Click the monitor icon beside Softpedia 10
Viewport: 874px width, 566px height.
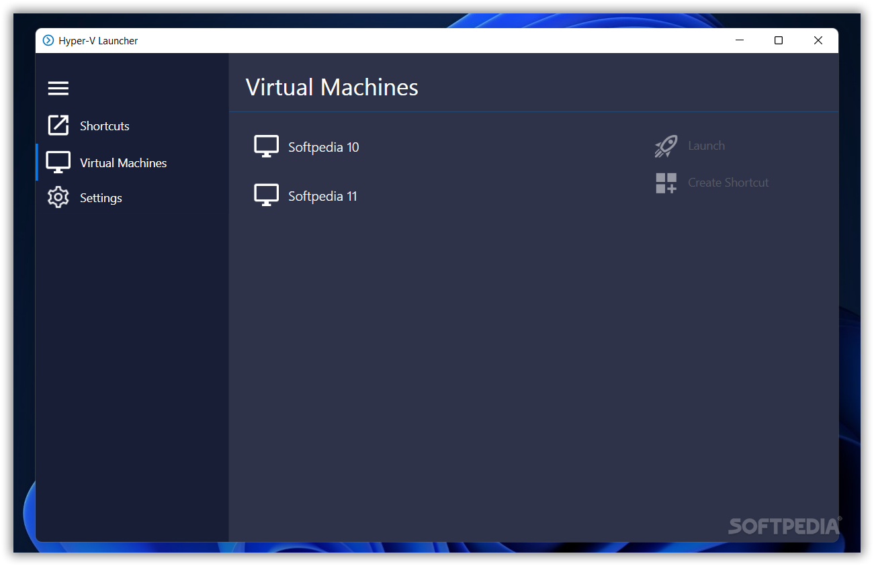click(266, 146)
